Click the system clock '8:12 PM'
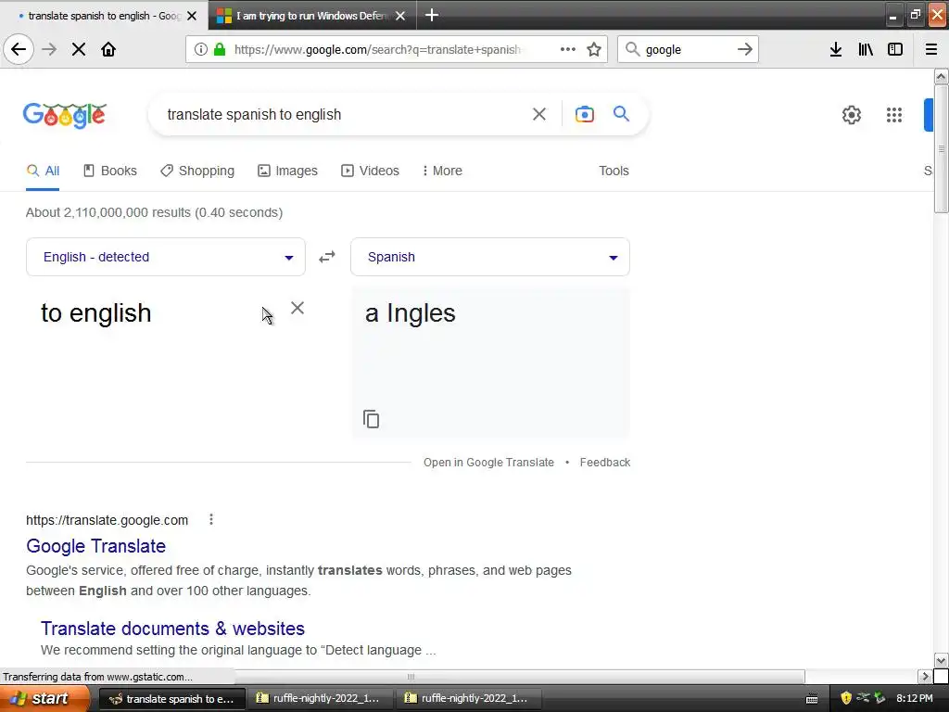 (915, 699)
